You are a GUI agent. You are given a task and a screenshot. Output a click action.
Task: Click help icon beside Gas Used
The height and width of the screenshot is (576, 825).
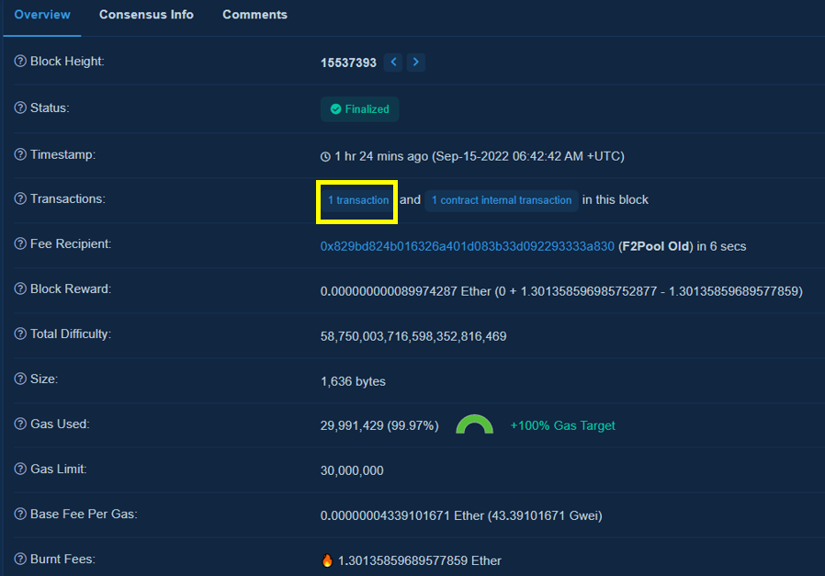tap(20, 424)
